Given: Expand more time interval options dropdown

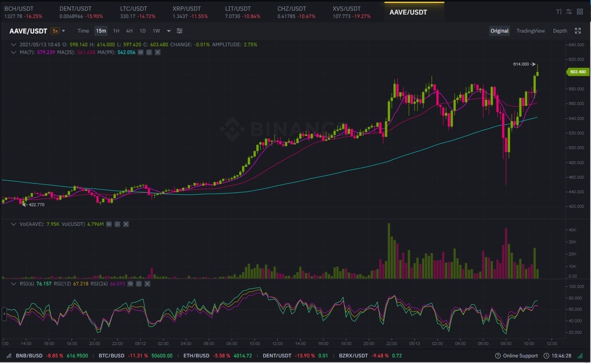Looking at the screenshot, I should point(168,31).
